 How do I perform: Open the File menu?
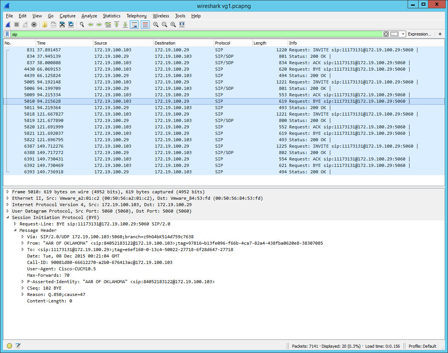coord(9,16)
